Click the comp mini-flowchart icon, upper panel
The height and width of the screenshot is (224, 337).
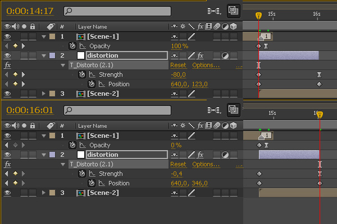(x=213, y=11)
